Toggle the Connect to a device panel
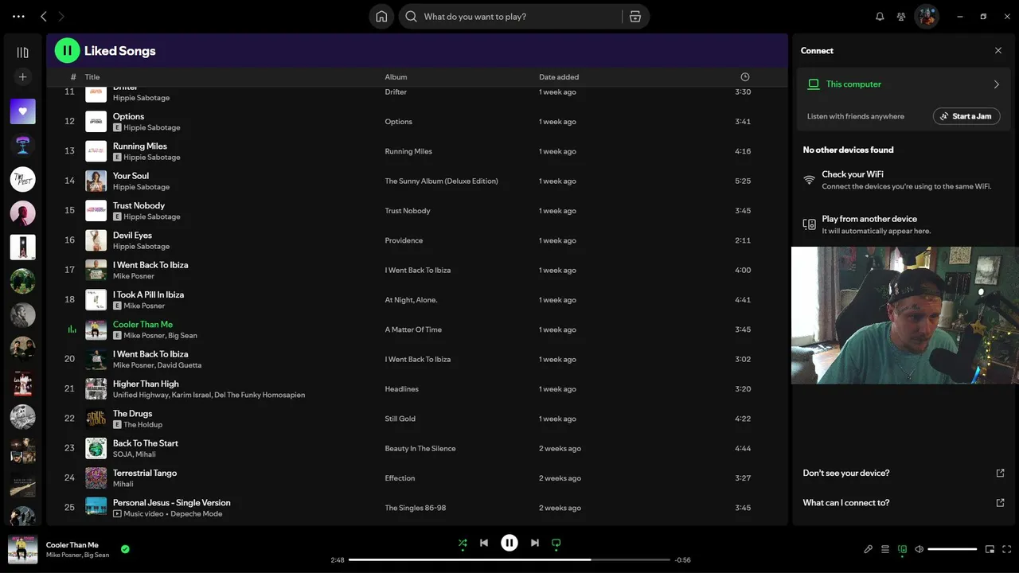 coord(902,549)
